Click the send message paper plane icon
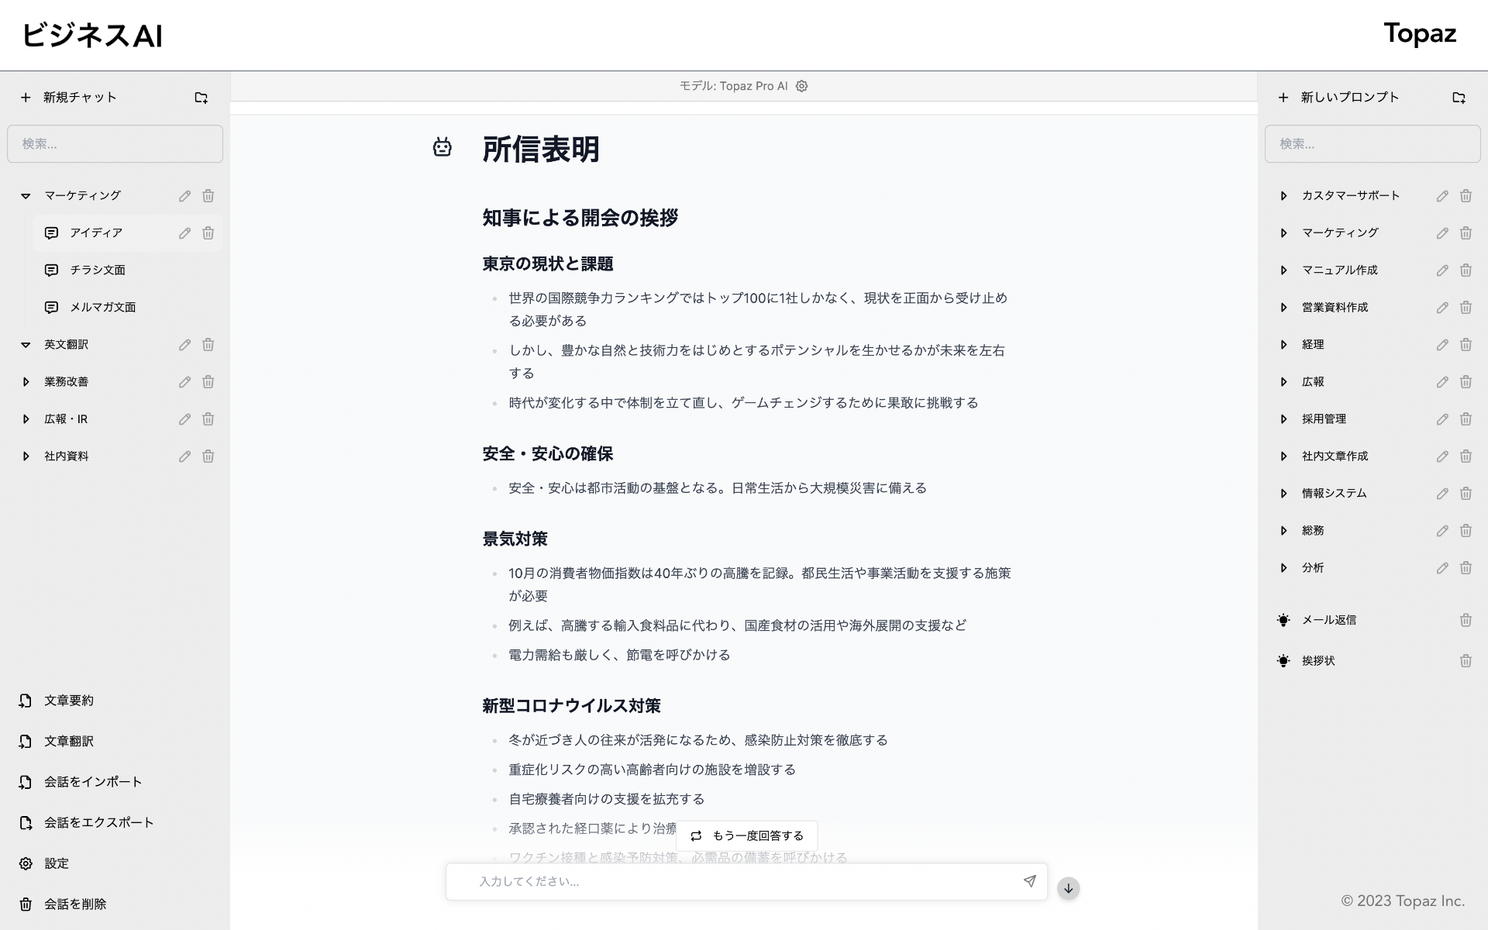 coord(1029,881)
